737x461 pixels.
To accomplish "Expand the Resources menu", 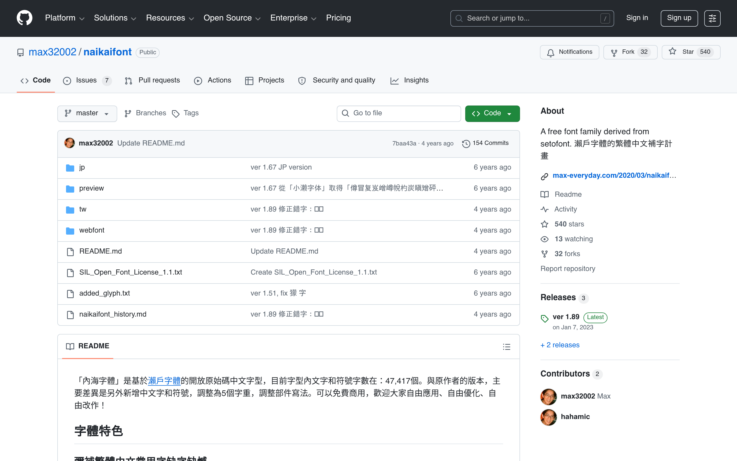I will click(170, 18).
